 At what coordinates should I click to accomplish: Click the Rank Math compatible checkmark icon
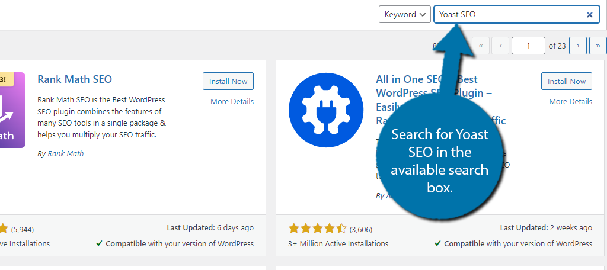click(99, 244)
